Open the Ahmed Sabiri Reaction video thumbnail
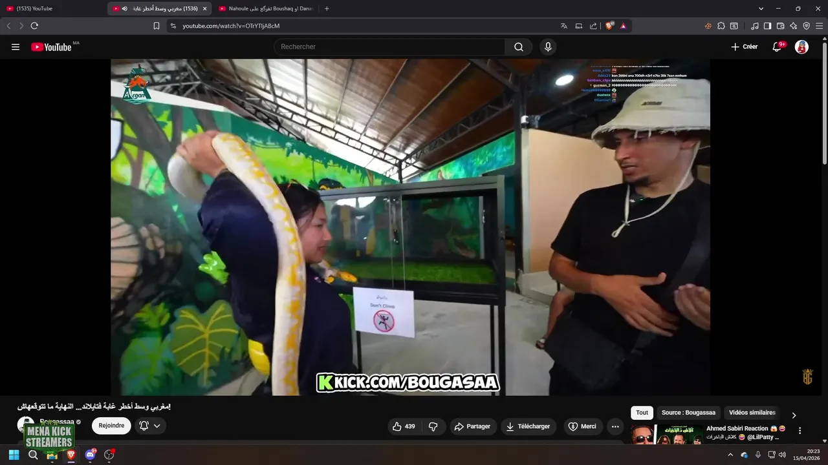 click(667, 435)
